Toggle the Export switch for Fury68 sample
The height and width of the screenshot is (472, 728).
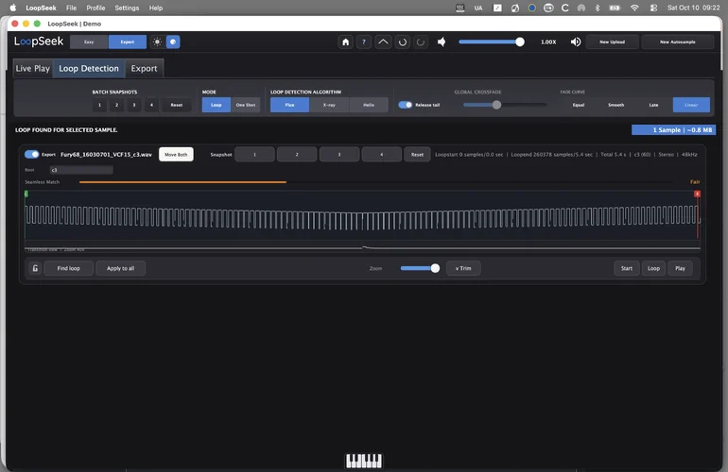click(31, 155)
